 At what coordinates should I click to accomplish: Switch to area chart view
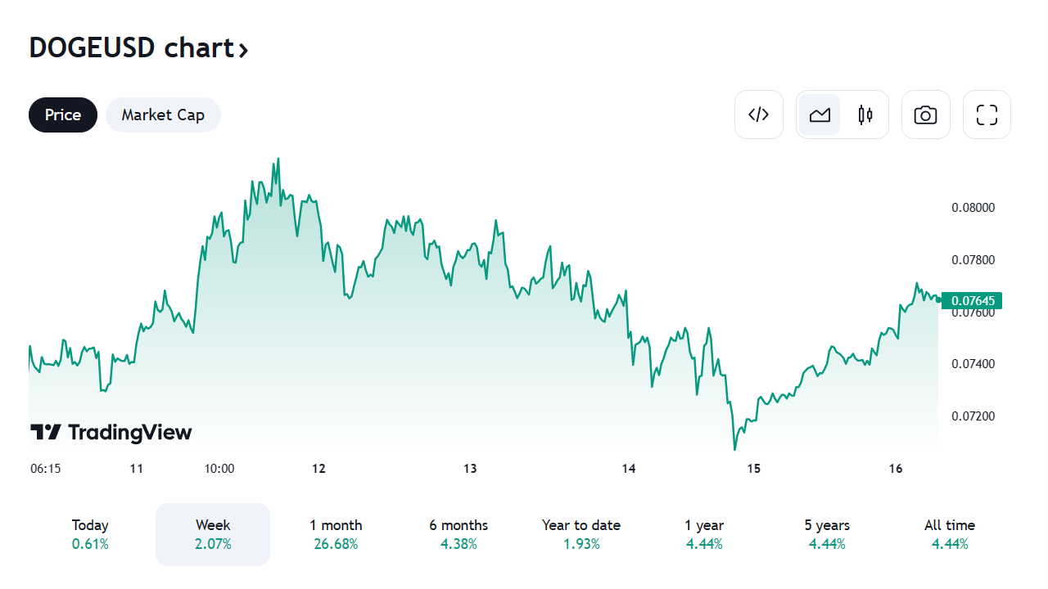pos(820,115)
